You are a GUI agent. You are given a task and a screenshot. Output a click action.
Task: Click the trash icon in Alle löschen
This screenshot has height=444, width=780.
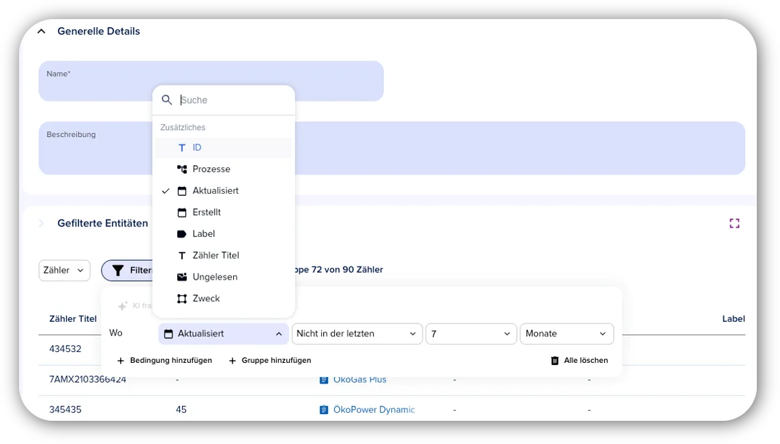pyautogui.click(x=554, y=360)
